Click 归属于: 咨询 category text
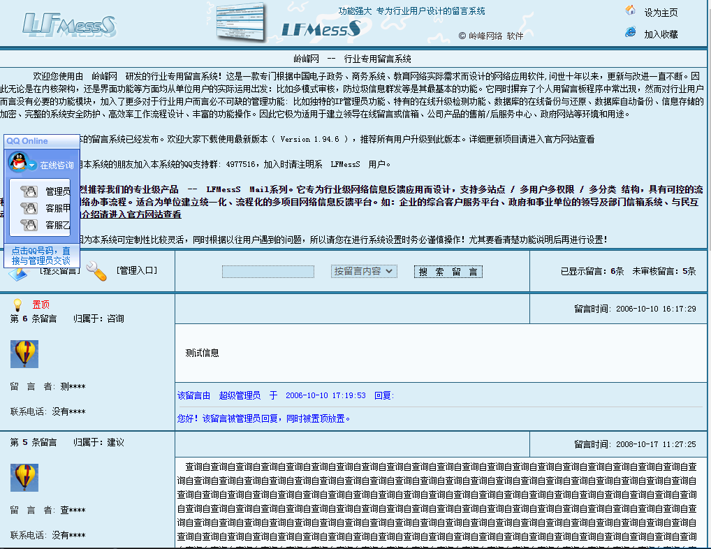Screen dimensions: 711x549 [99, 319]
